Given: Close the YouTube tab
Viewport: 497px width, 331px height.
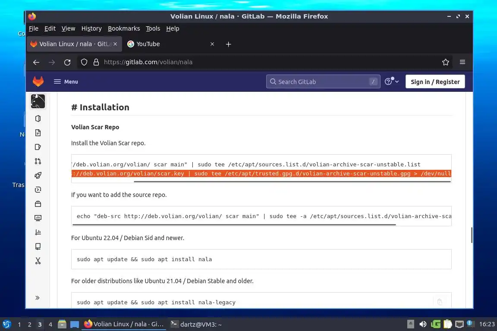Looking at the screenshot, I should click(212, 44).
